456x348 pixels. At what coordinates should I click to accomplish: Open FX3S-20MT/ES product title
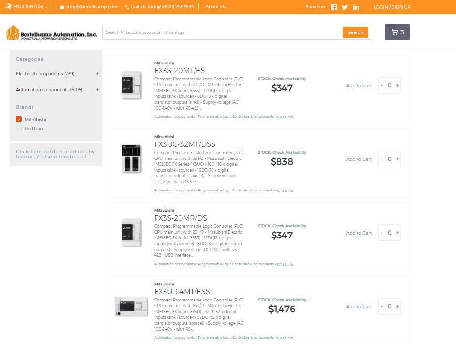[179, 71]
